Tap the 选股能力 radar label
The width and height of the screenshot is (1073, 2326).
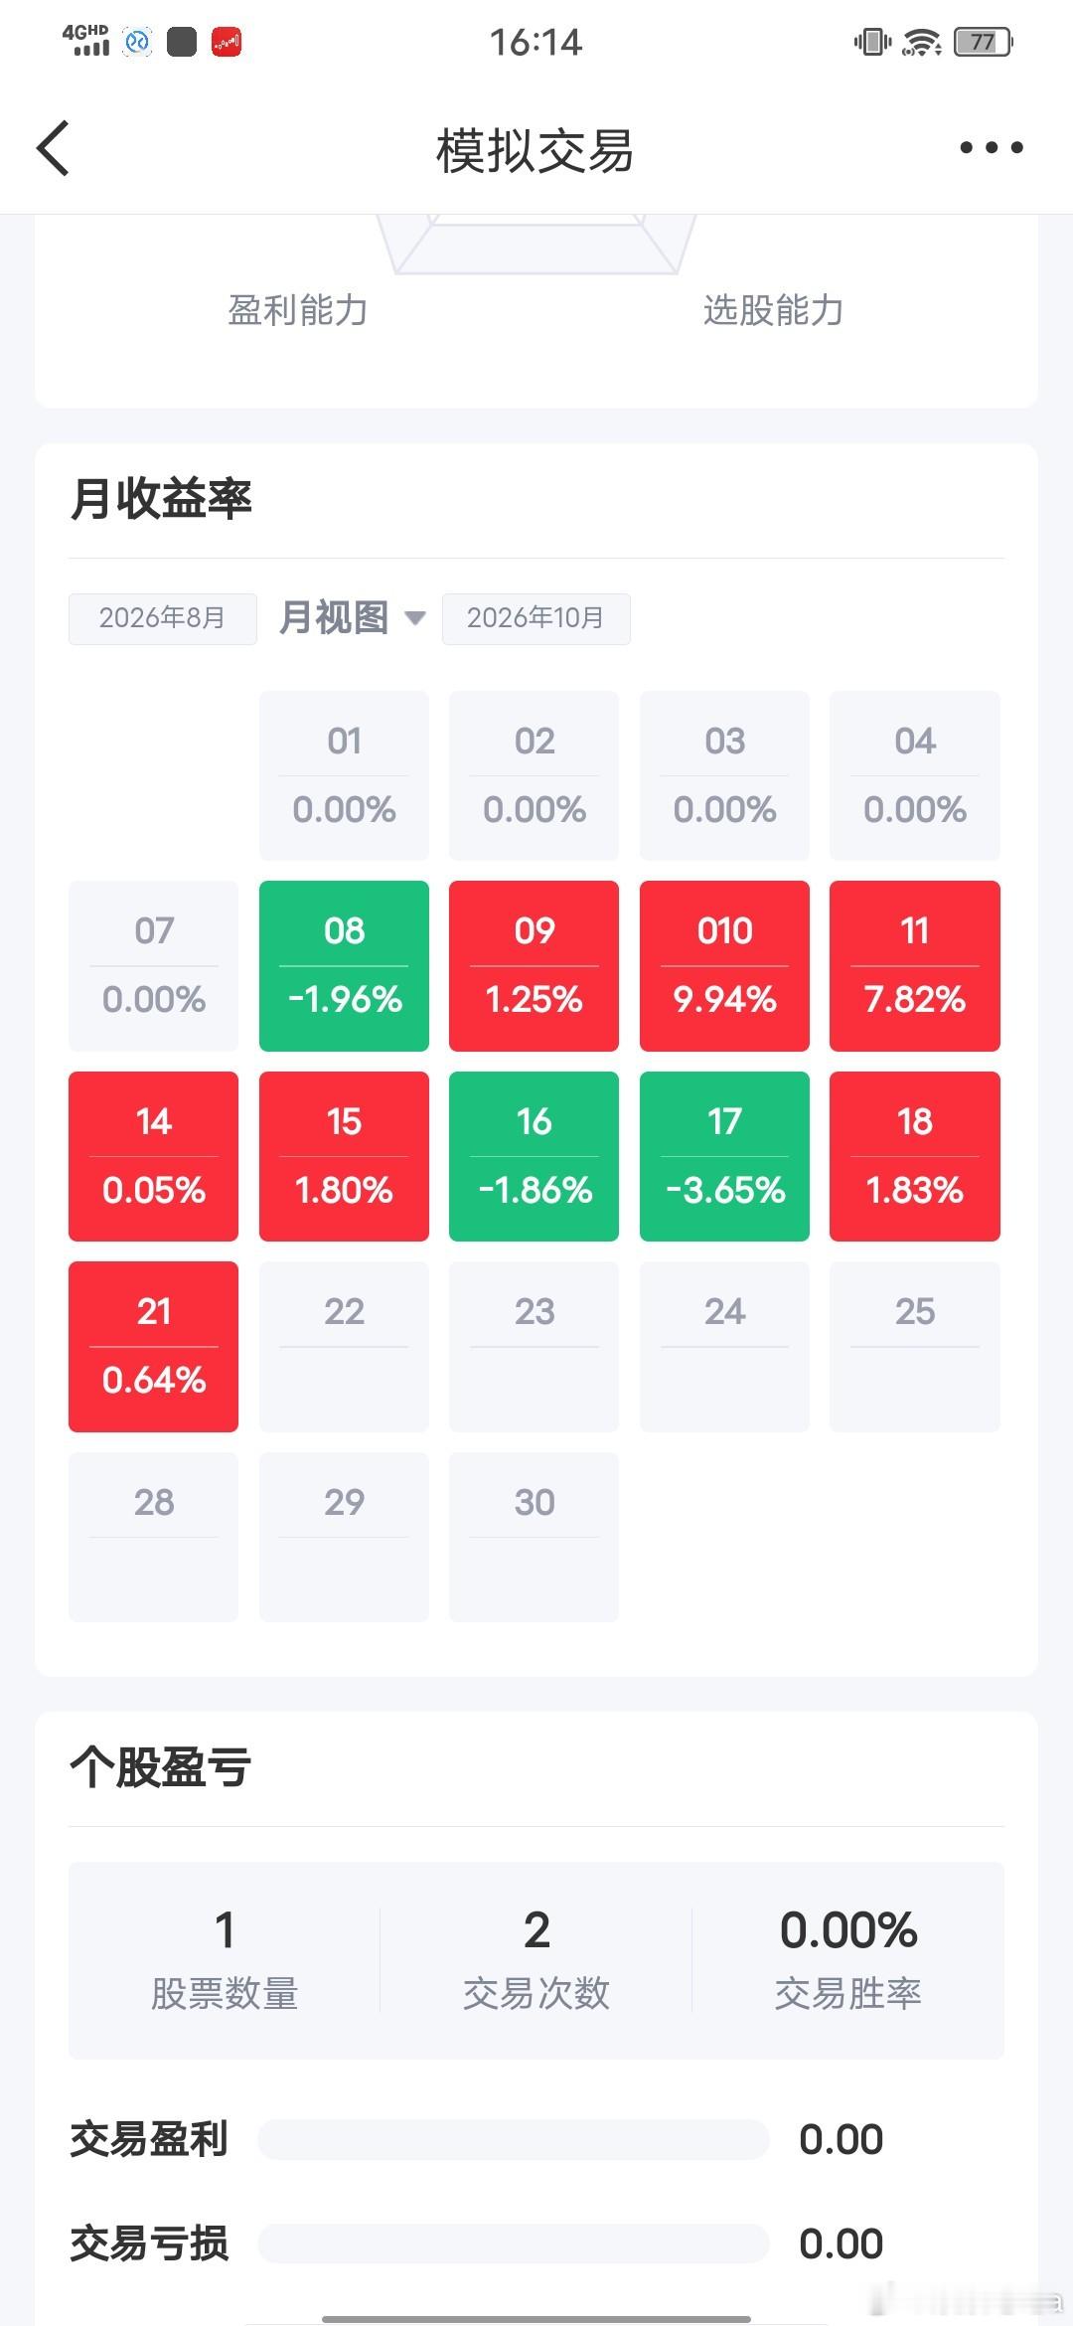pos(773,310)
